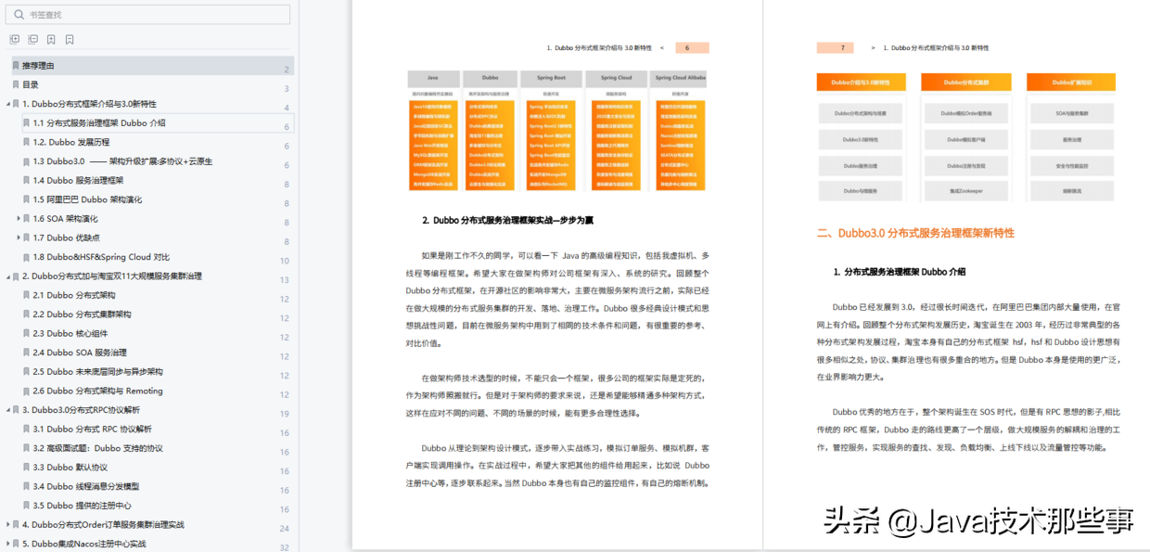This screenshot has height=552, width=1150.
Task: Expand chapter 5. Dubbo集成Nacos注册中心实战
Action: [7, 544]
